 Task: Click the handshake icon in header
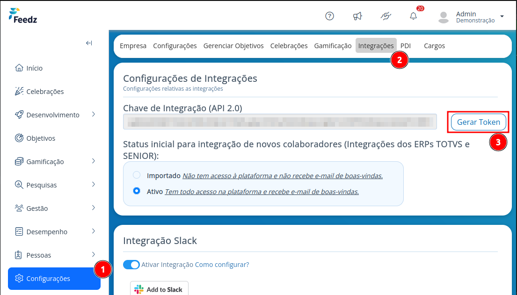[x=386, y=16]
